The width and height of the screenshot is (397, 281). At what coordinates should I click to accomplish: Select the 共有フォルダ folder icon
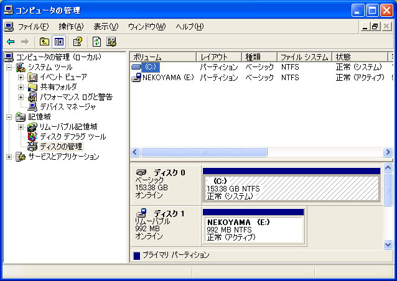(x=32, y=87)
